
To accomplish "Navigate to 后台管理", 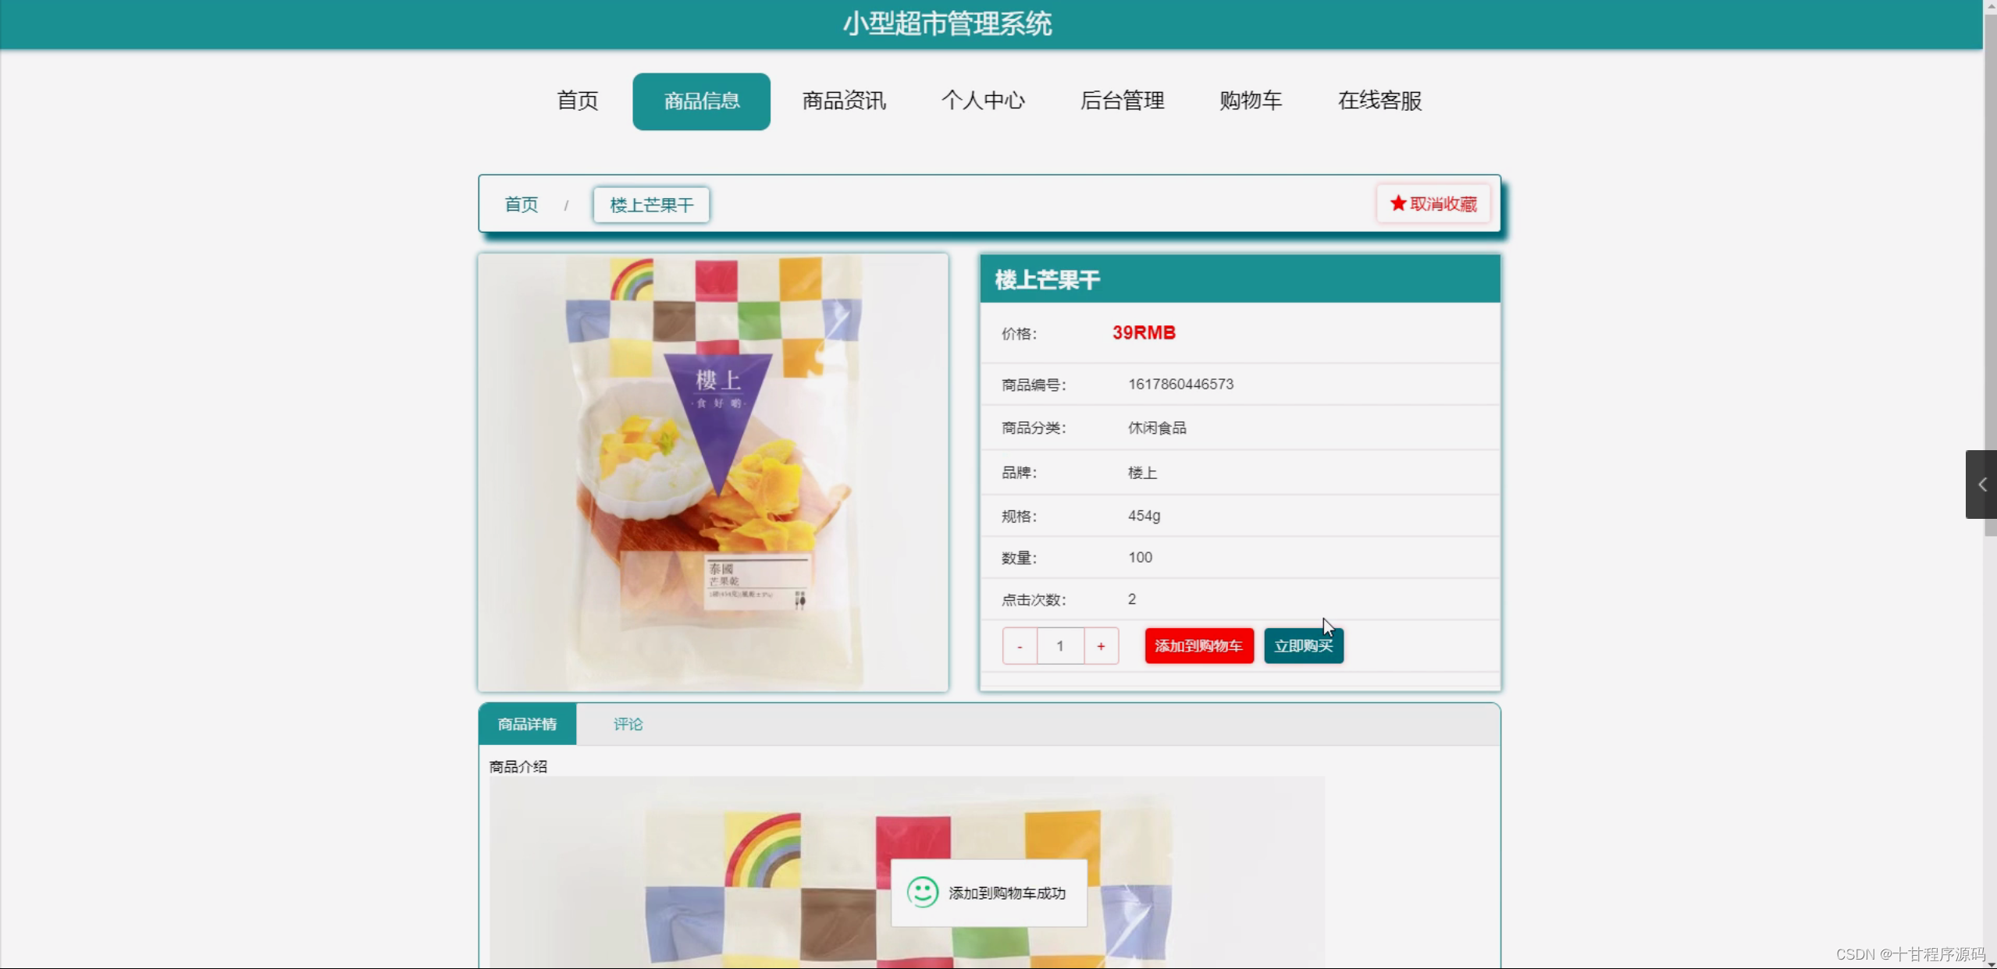I will pyautogui.click(x=1122, y=101).
